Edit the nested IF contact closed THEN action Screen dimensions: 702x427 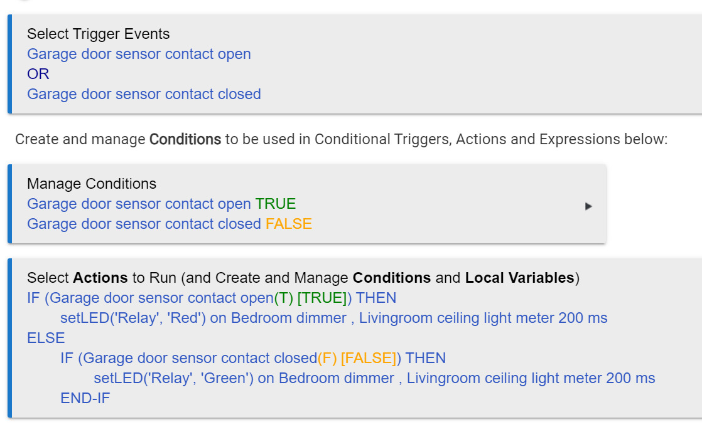[253, 358]
